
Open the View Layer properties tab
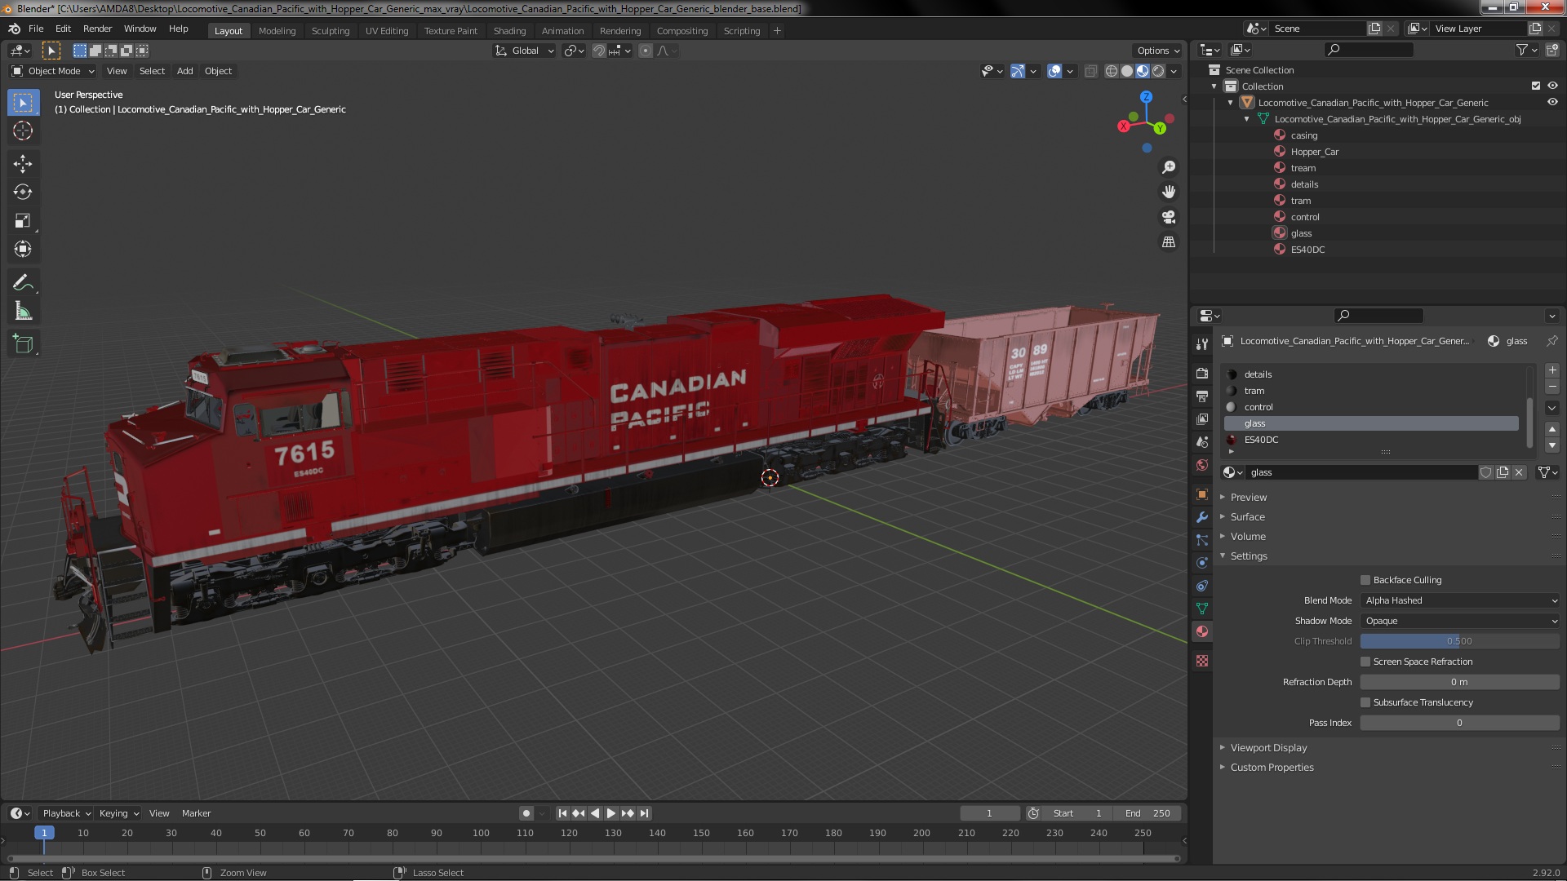[1201, 418]
